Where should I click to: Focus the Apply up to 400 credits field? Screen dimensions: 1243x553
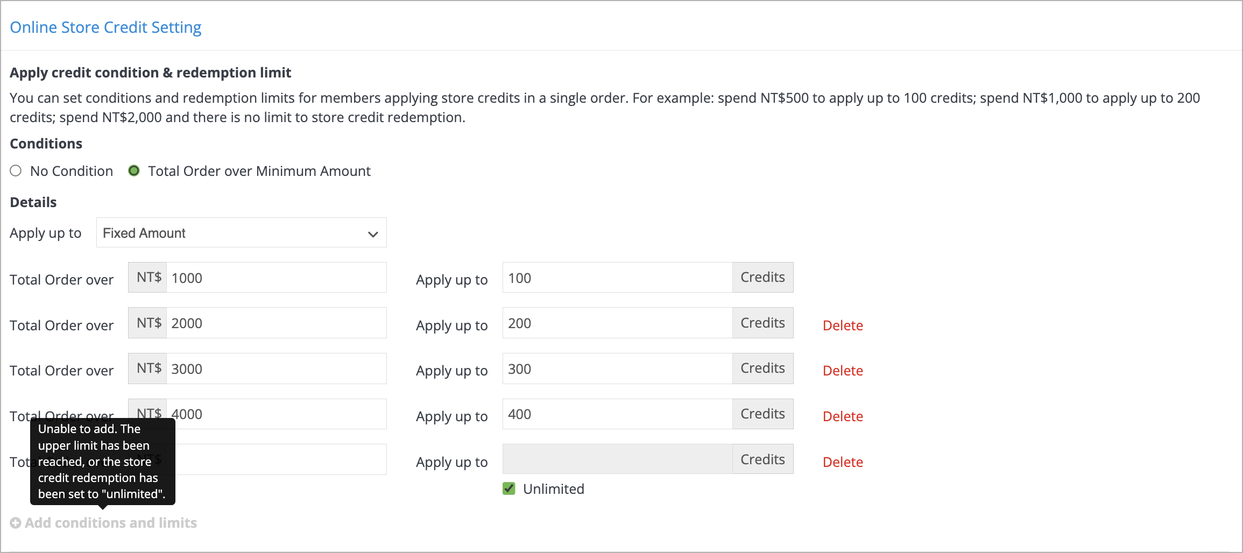[617, 414]
